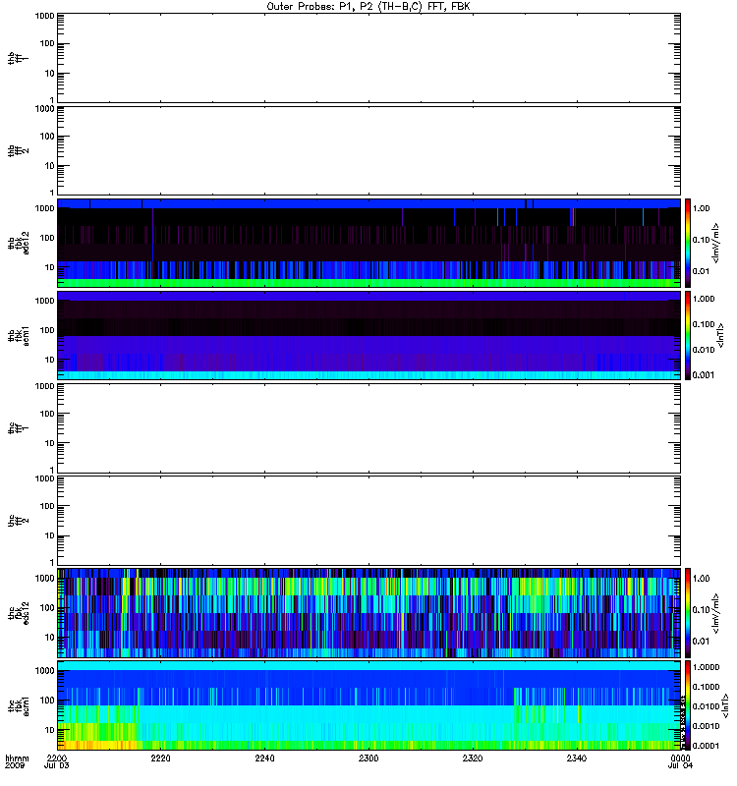
Task: Click the 'thc fff 1' y-axis label
Action: (x=19, y=428)
